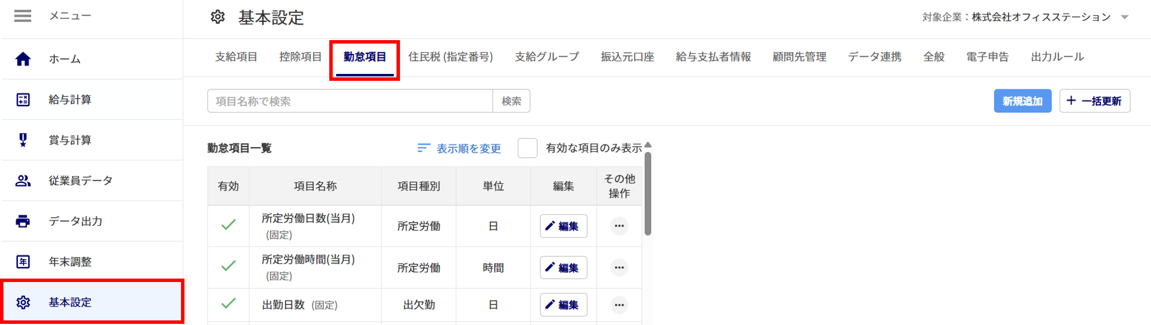Click the 表示順を変更 link
The width and height of the screenshot is (1151, 325).
[468, 148]
